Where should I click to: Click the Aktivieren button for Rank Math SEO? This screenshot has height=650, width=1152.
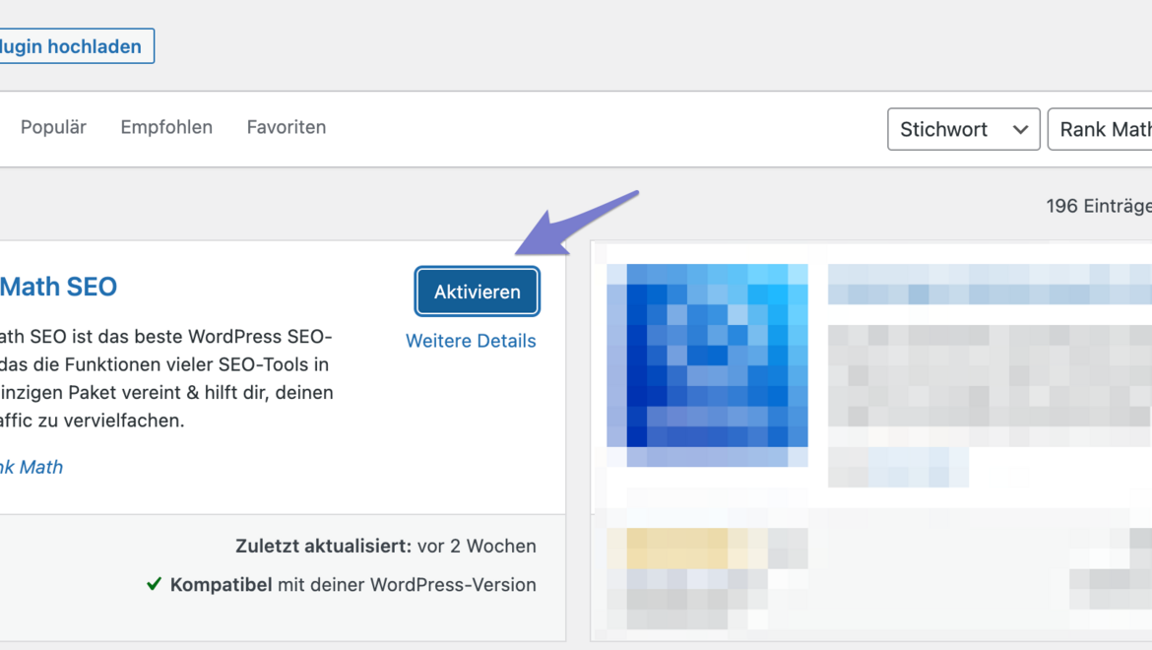pos(477,292)
